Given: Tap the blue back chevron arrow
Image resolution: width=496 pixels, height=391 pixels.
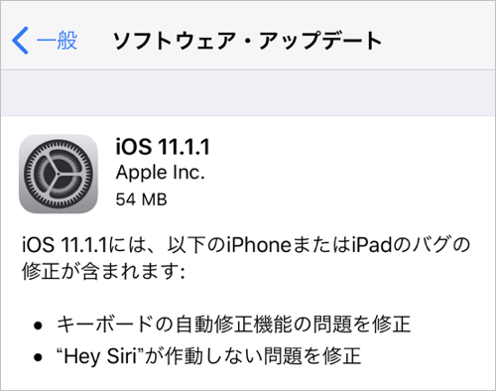Looking at the screenshot, I should click(x=20, y=41).
